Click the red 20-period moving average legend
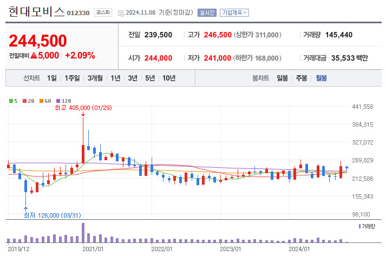The width and height of the screenshot is (386, 256). [x=28, y=101]
